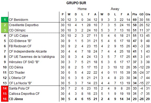Select the Pts column header
The height and width of the screenshot is (103, 151).
(x=135, y=14)
